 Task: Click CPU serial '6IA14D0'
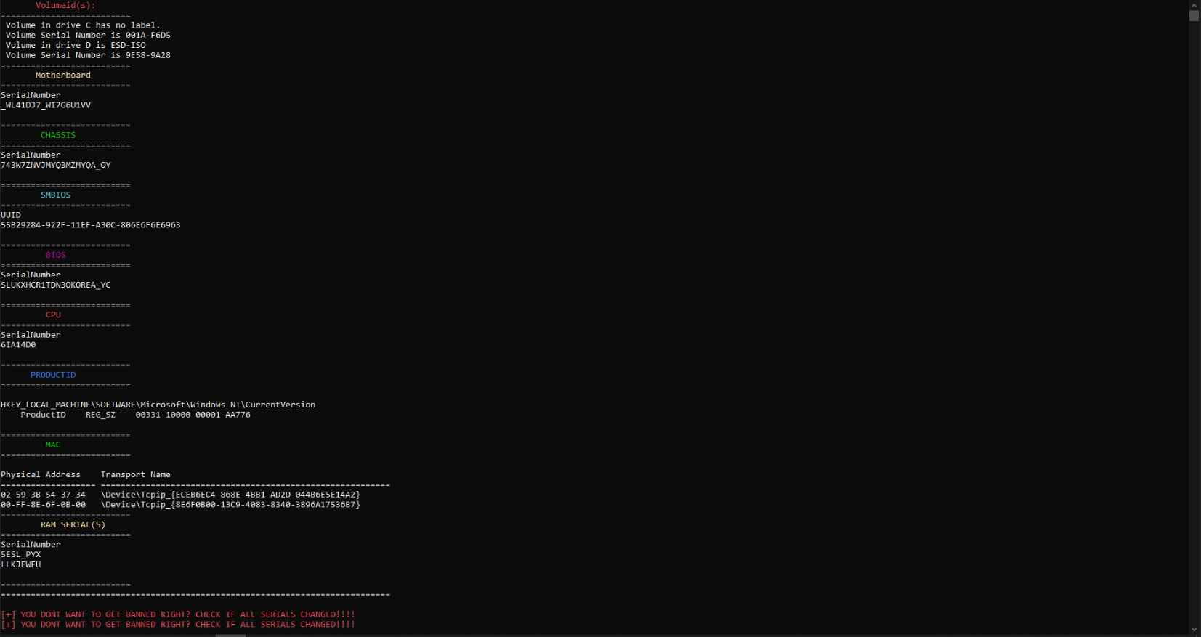point(18,345)
